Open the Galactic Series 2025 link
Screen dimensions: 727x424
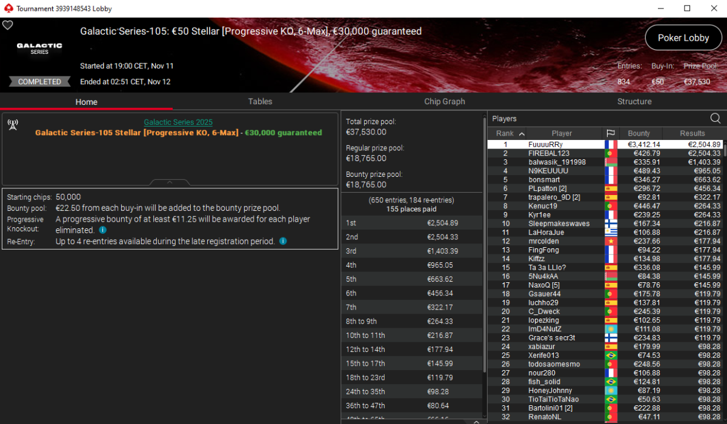178,122
